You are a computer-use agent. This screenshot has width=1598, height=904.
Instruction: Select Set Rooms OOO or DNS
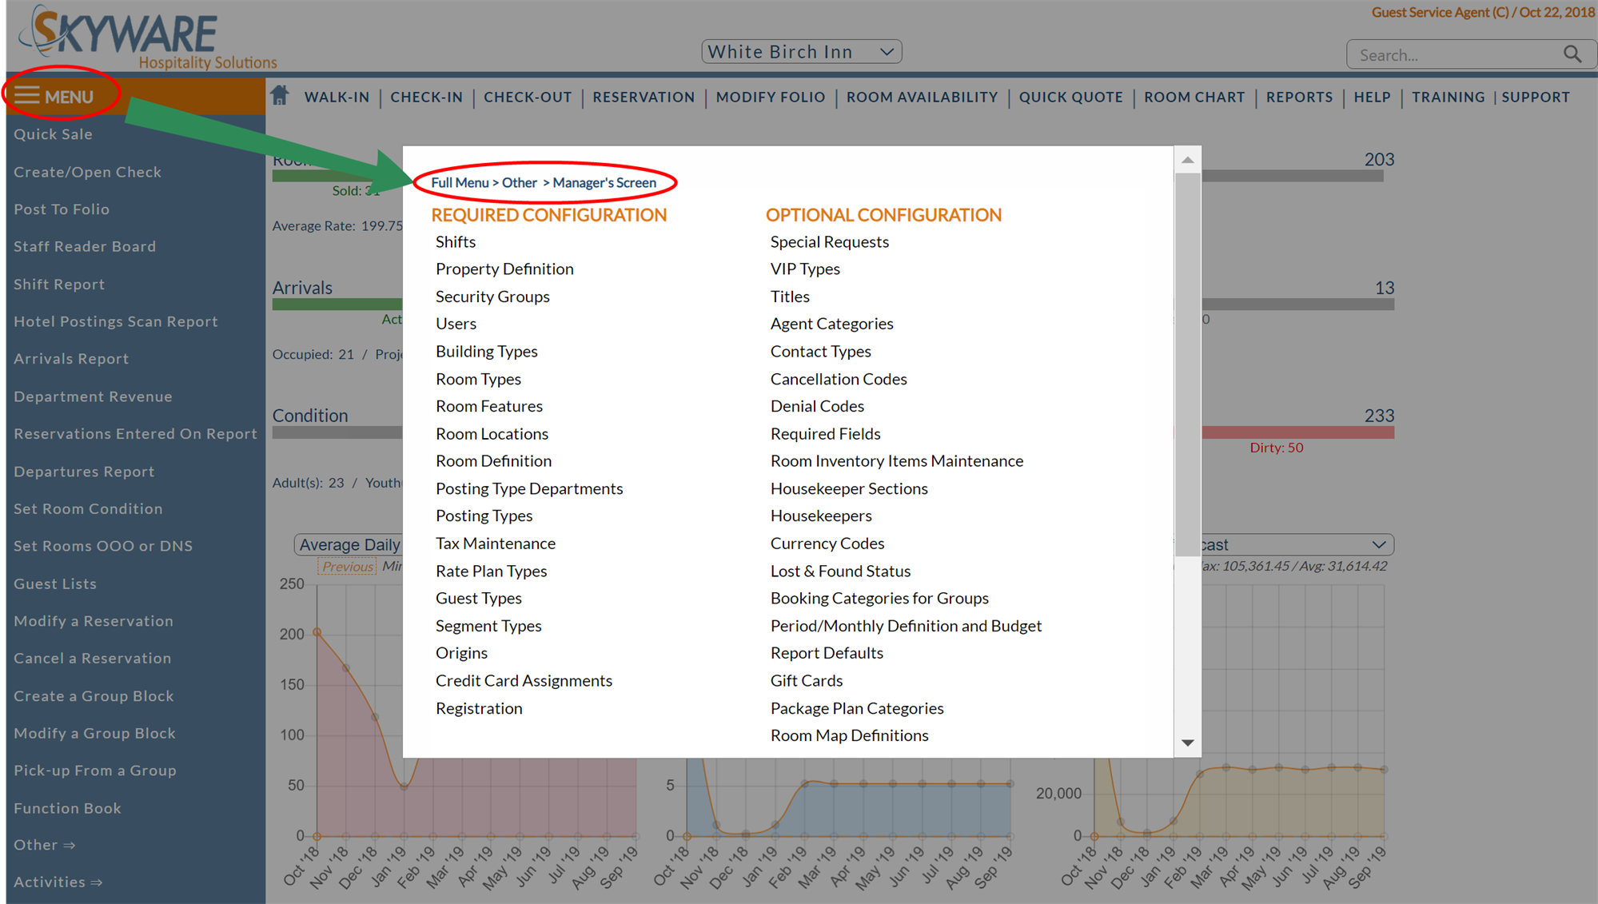(103, 546)
